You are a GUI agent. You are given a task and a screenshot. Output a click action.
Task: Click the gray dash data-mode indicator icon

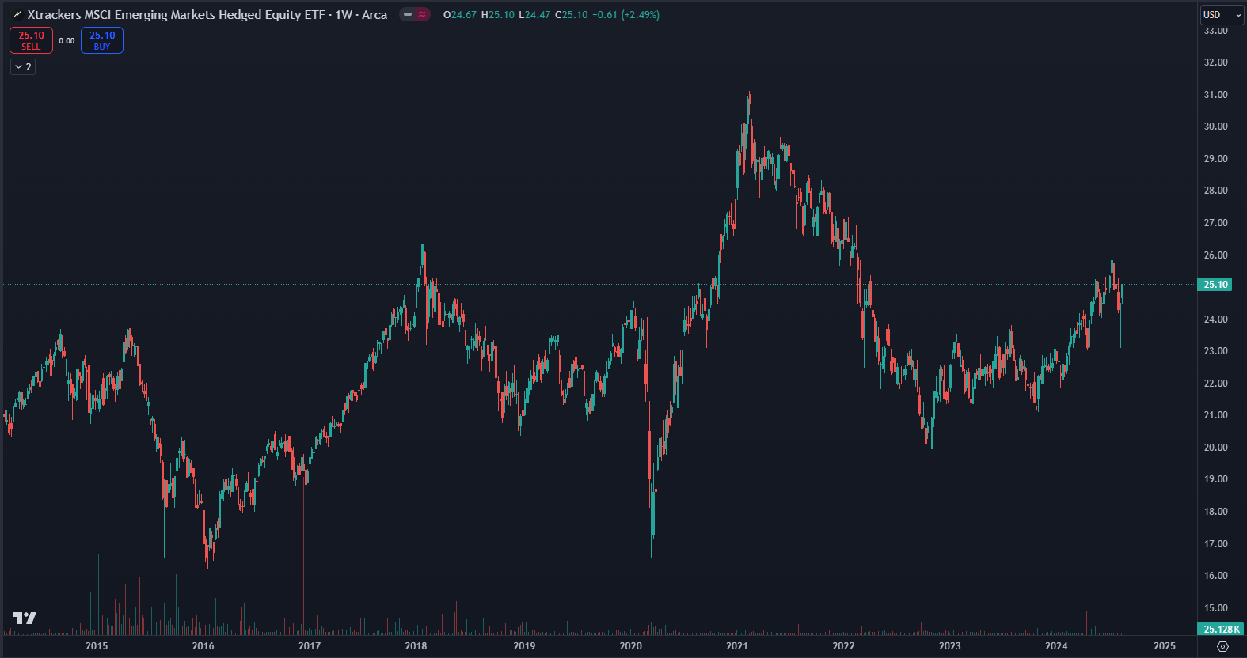pyautogui.click(x=408, y=15)
